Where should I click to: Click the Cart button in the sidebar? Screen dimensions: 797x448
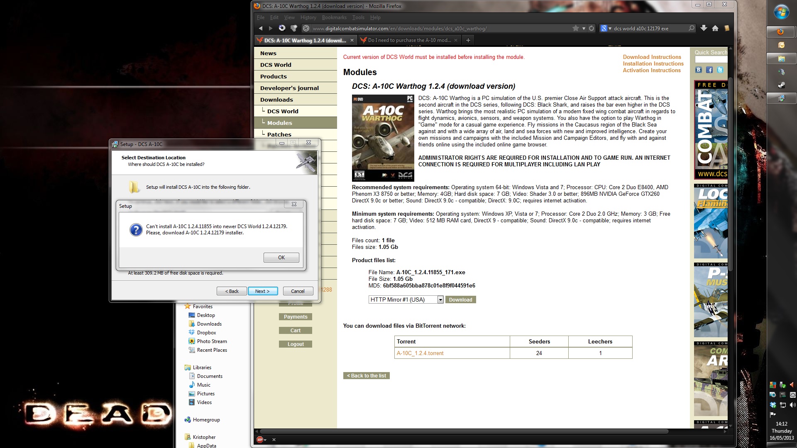tap(296, 331)
